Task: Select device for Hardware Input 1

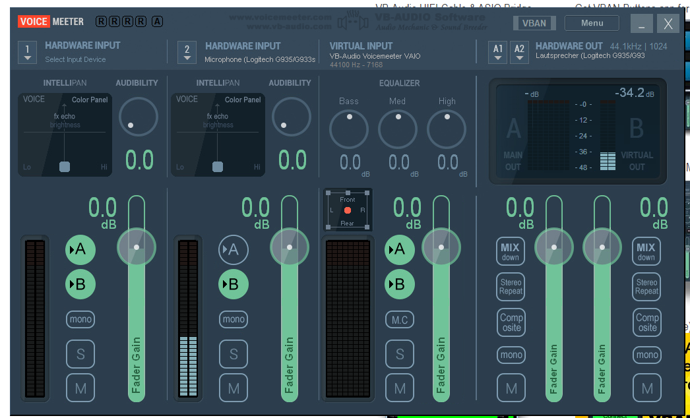Action: point(27,52)
